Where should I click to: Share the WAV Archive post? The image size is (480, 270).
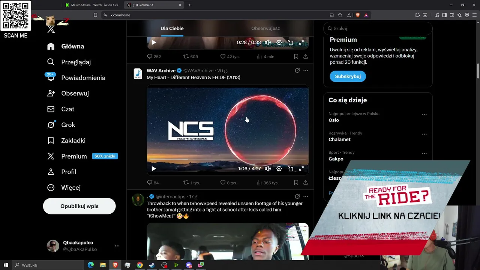tap(306, 183)
